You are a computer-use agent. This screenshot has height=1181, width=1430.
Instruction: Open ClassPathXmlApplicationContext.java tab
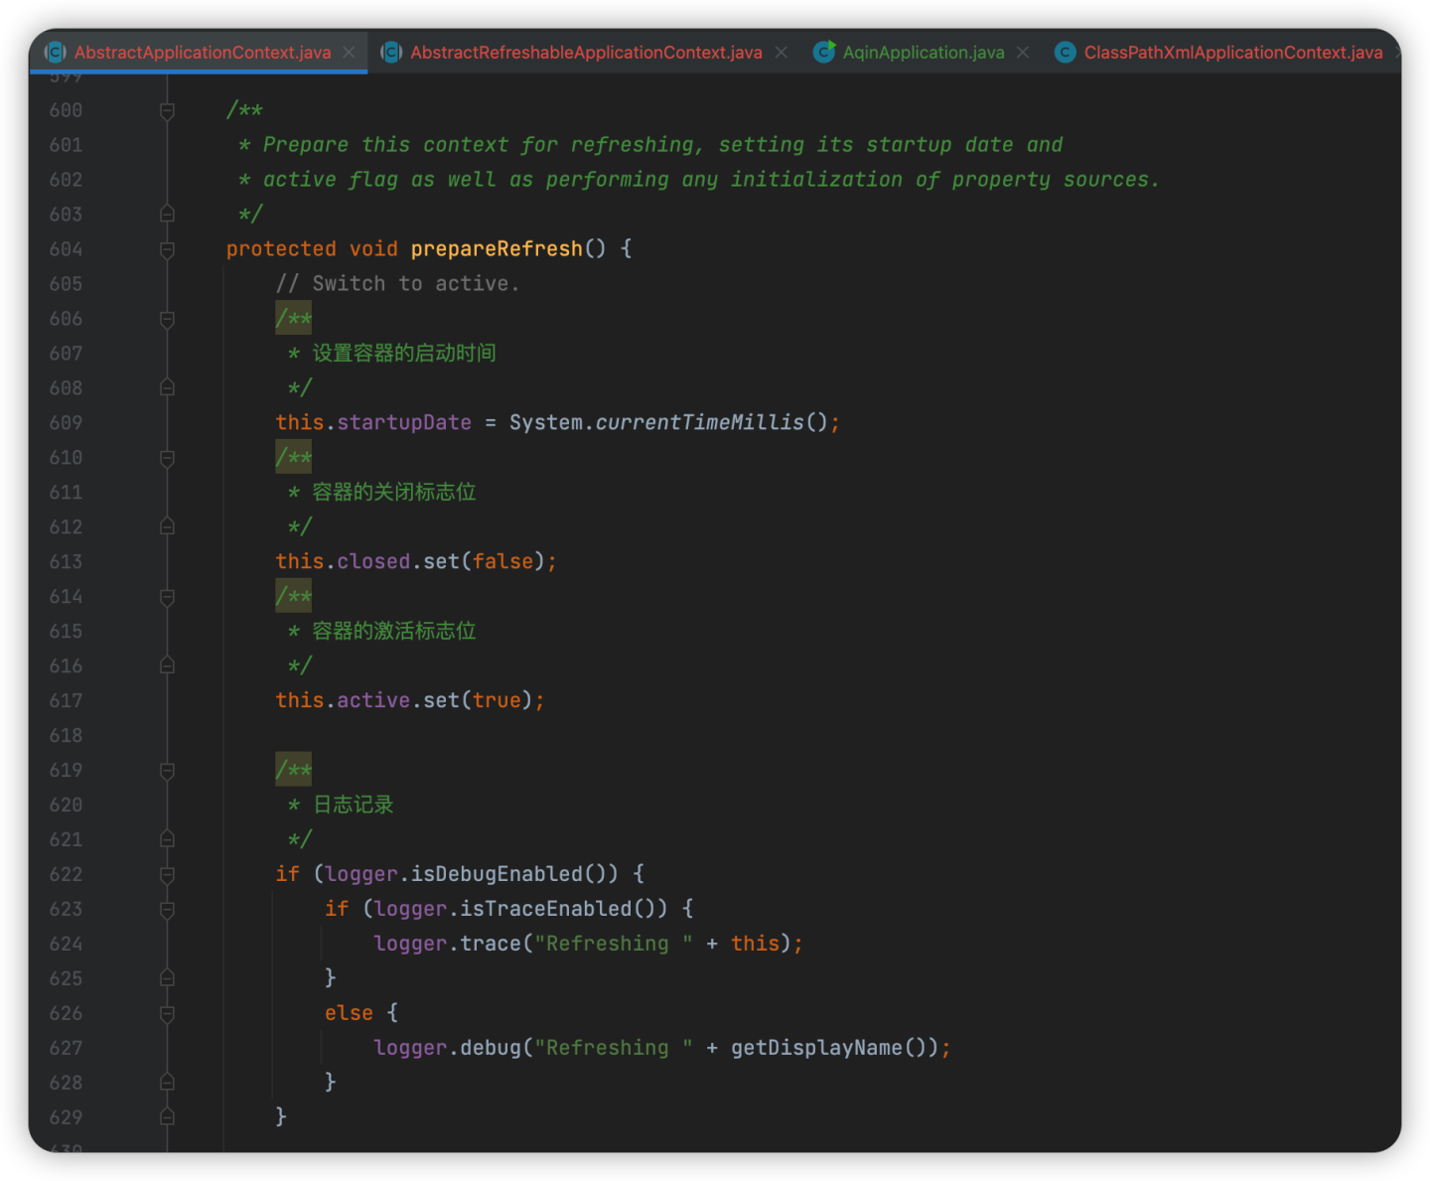coord(1232,53)
